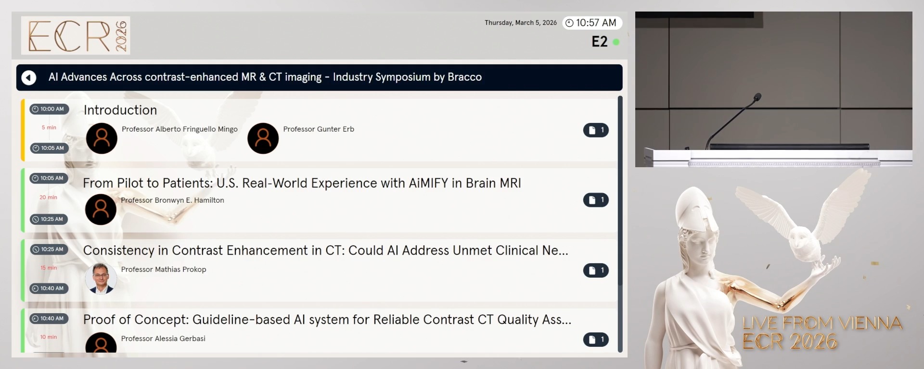This screenshot has height=369, width=924.
Task: Click the green live indicator beside E2
Action: (x=616, y=42)
